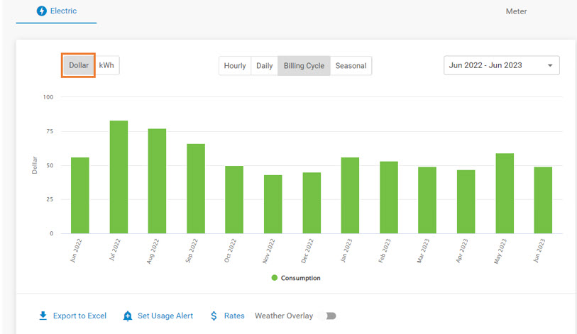Click the Jul 2022 consumption bar
The image size is (577, 334).
(119, 177)
